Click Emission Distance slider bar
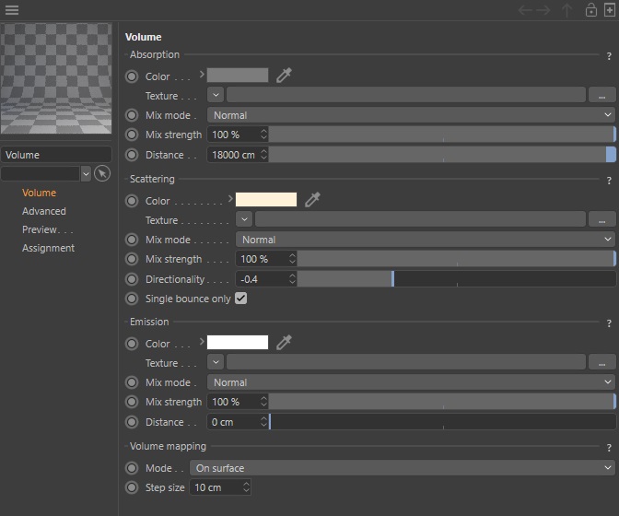Image resolution: width=619 pixels, height=516 pixels. (x=442, y=422)
